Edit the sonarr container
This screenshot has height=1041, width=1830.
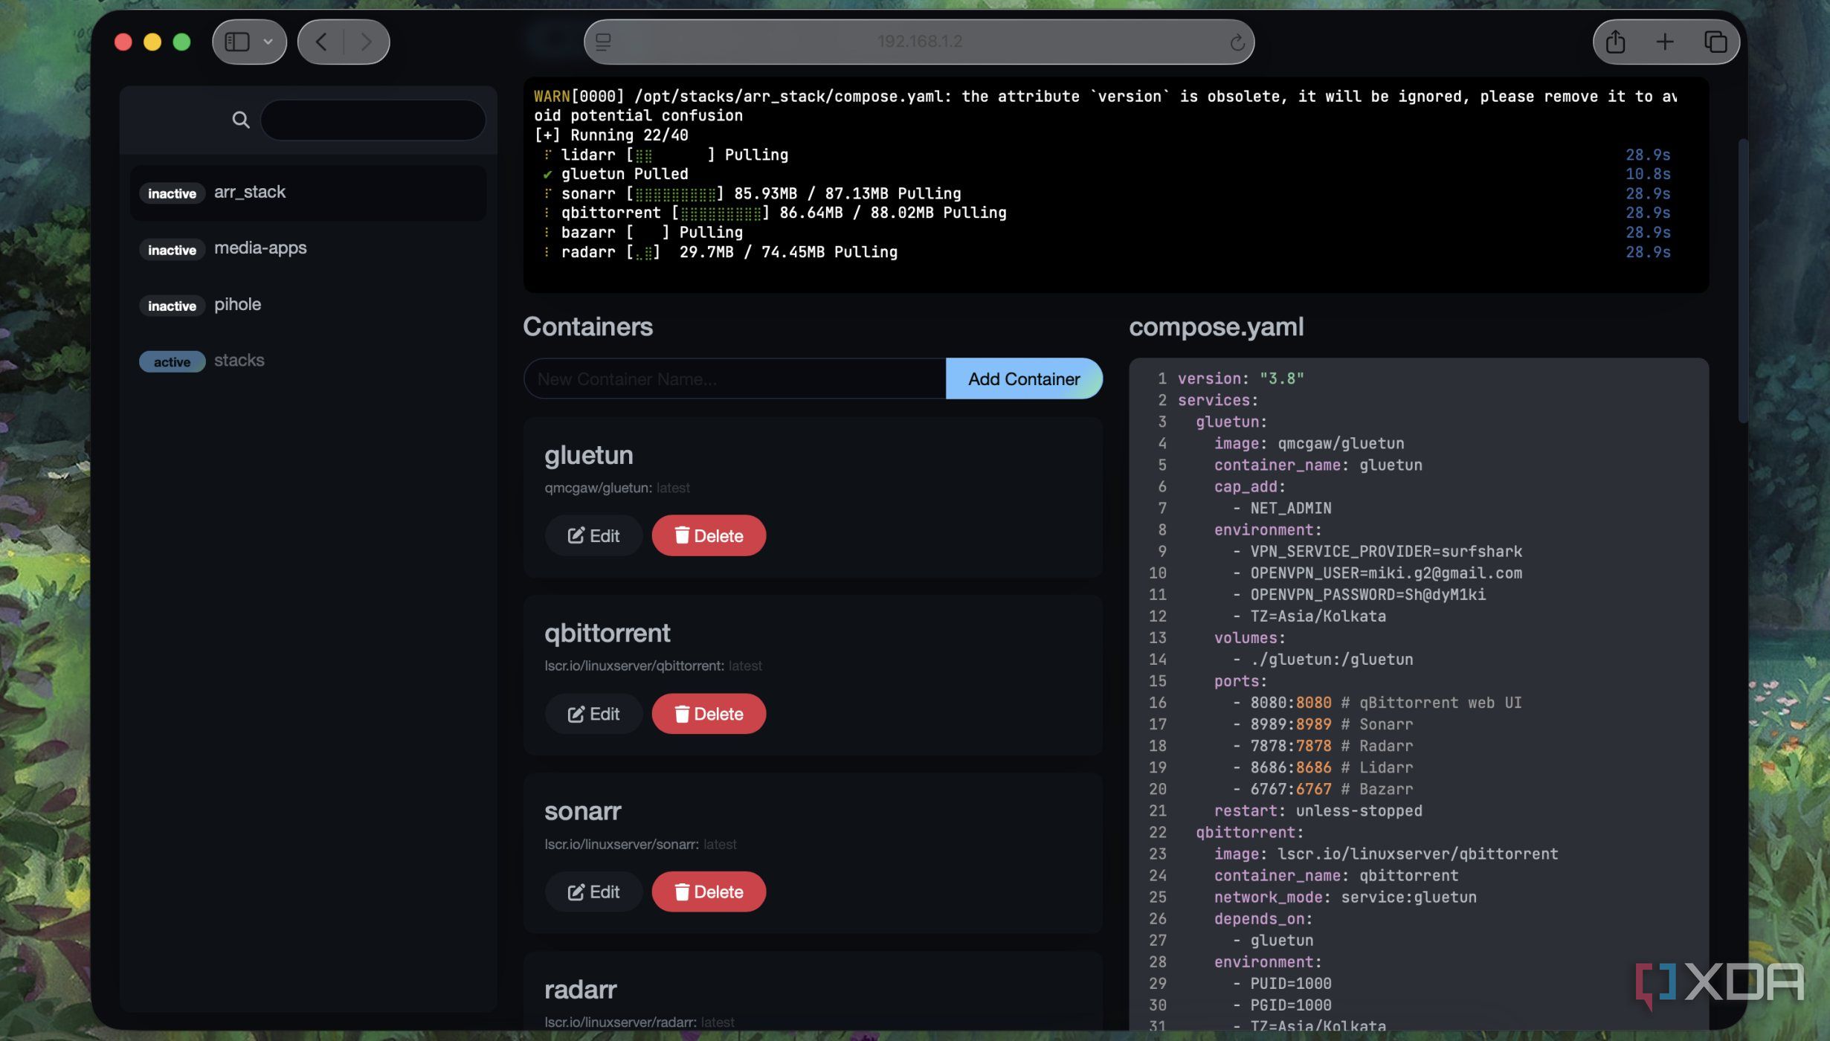point(593,892)
